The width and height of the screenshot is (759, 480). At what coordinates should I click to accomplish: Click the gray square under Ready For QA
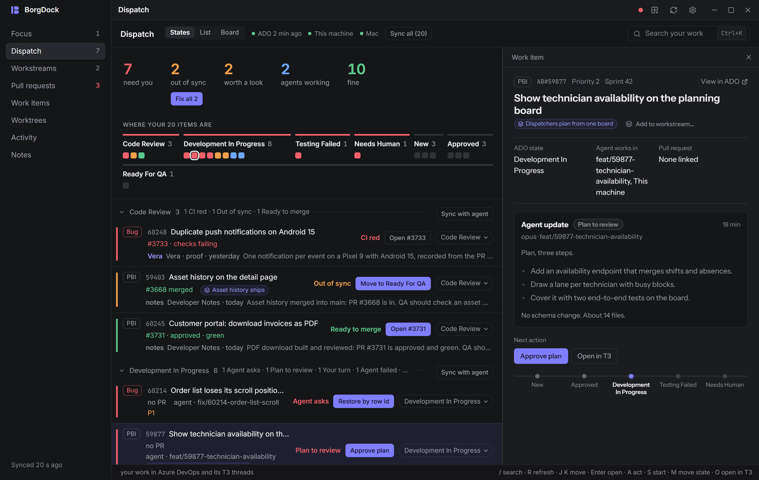pos(126,186)
